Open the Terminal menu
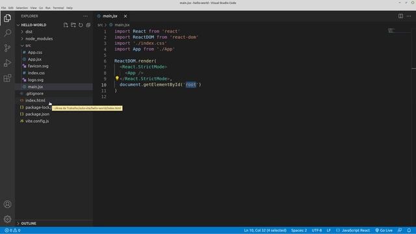The height and width of the screenshot is (234, 416). click(58, 8)
